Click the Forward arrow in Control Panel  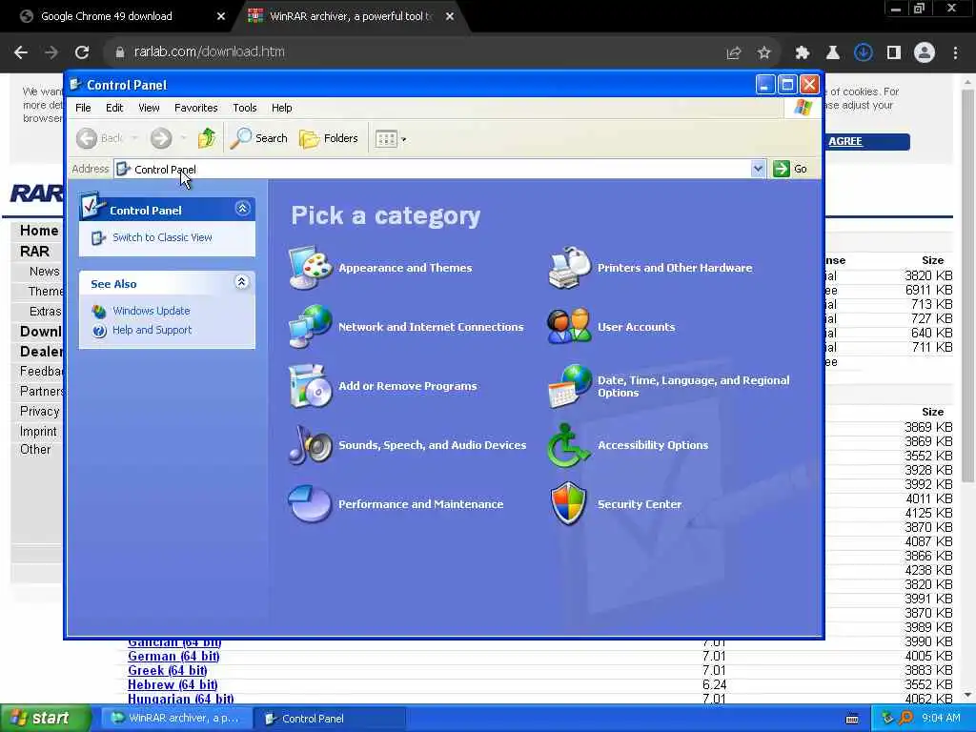click(x=161, y=138)
